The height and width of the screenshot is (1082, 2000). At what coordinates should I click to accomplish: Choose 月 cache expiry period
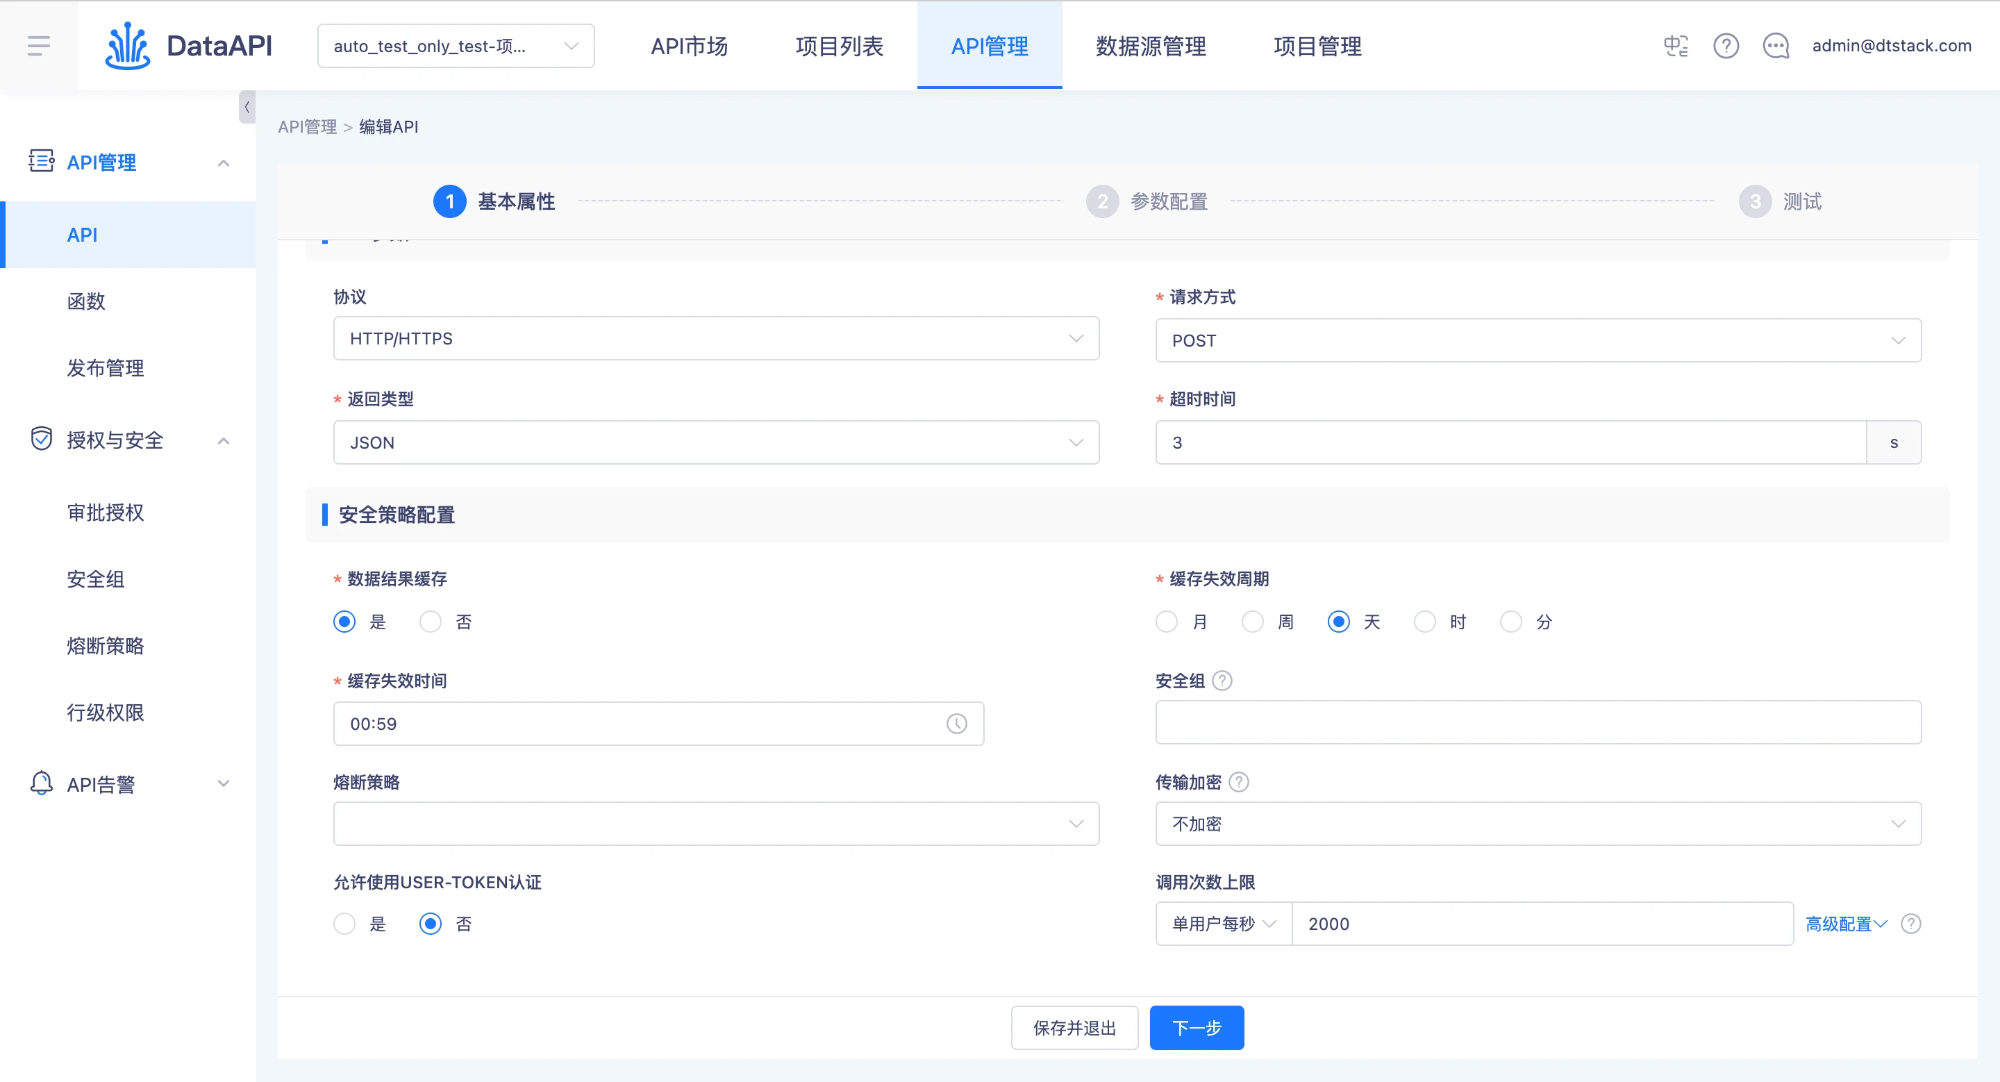(x=1166, y=622)
